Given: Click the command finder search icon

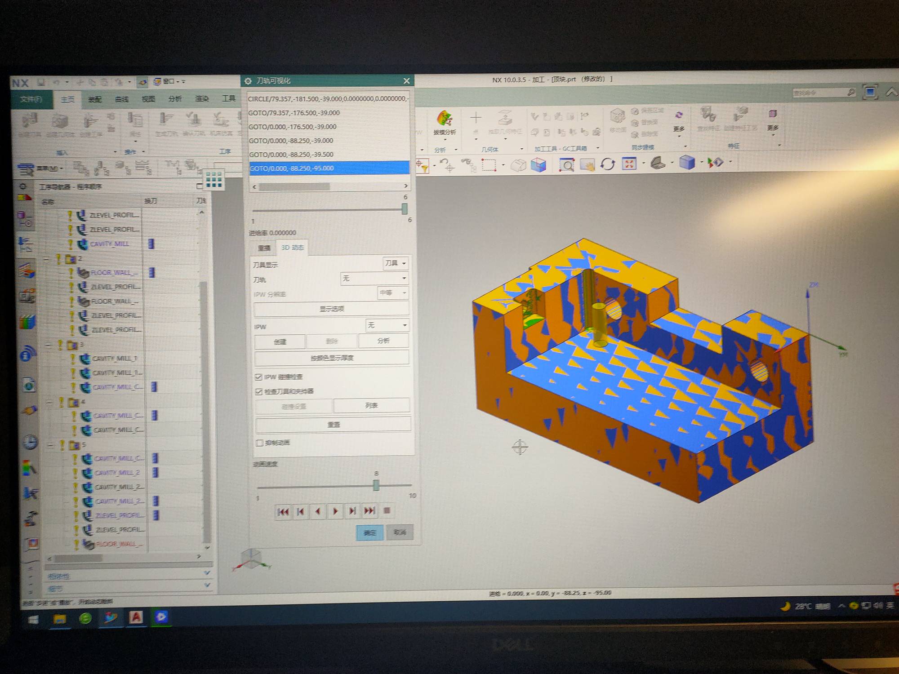Looking at the screenshot, I should (851, 92).
